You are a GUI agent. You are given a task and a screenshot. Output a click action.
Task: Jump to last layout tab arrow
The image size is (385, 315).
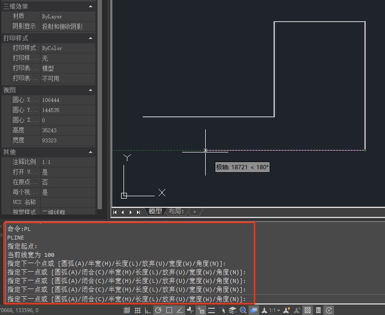(x=138, y=212)
